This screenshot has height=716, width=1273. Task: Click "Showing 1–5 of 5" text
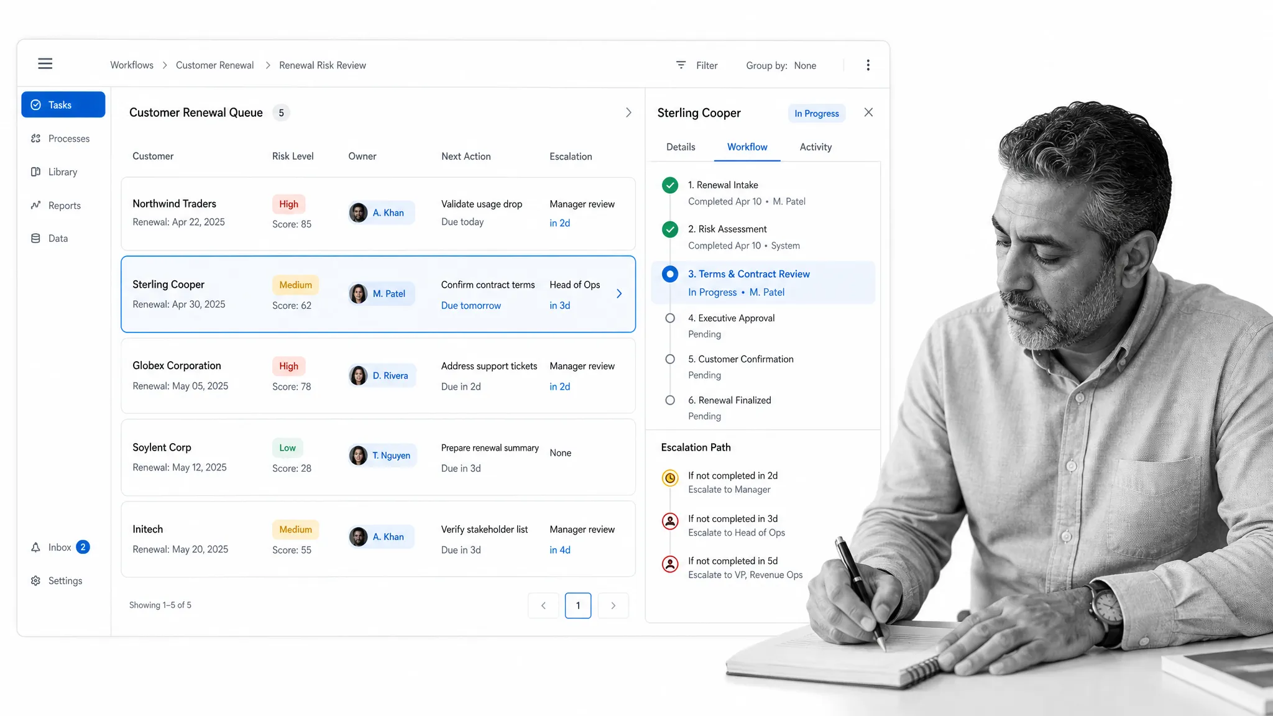point(160,605)
